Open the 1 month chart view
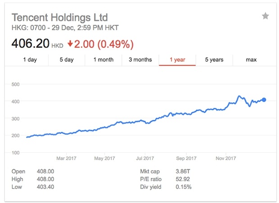Screen dimensions: 279x203 pyautogui.click(x=103, y=59)
